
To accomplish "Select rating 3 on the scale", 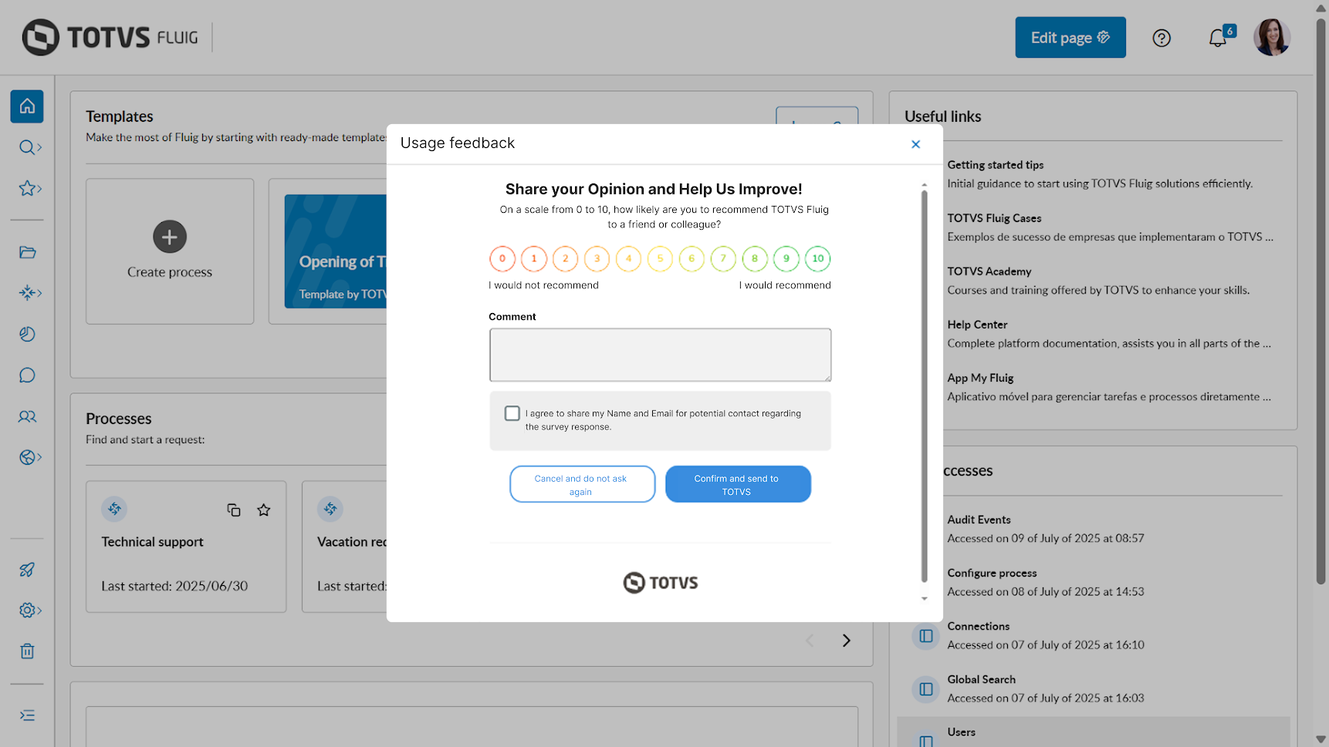I will 597,259.
